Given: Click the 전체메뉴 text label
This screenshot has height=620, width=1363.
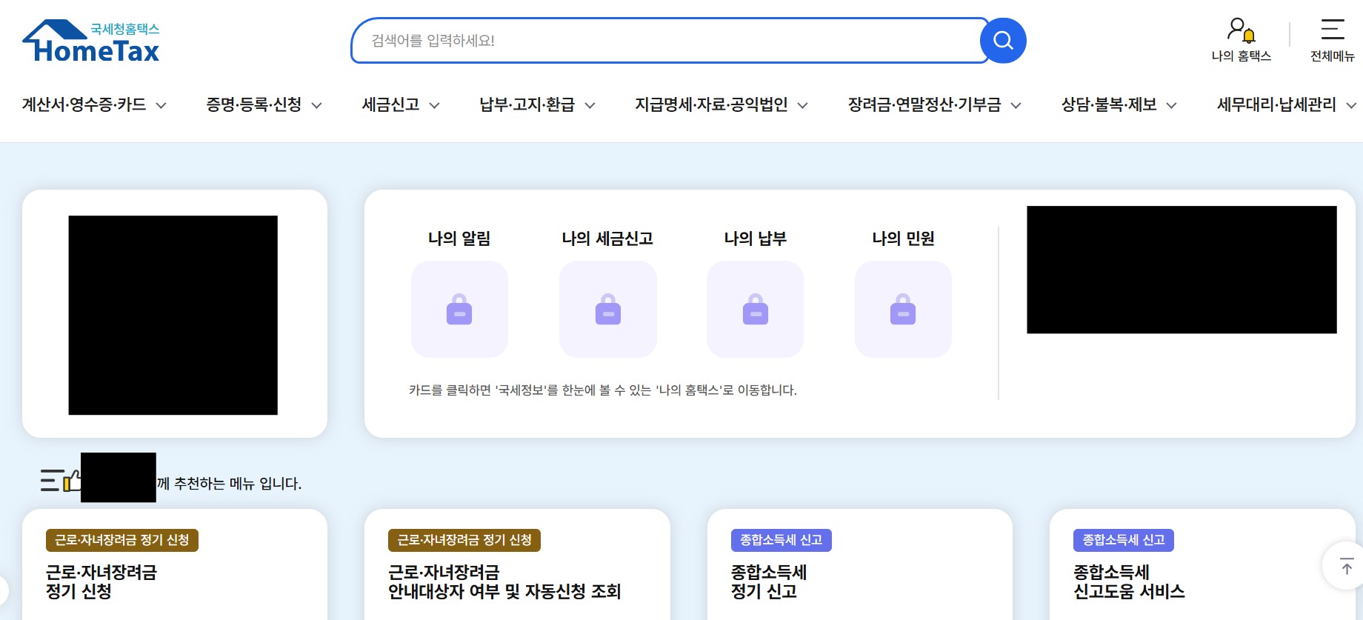Looking at the screenshot, I should (1332, 56).
